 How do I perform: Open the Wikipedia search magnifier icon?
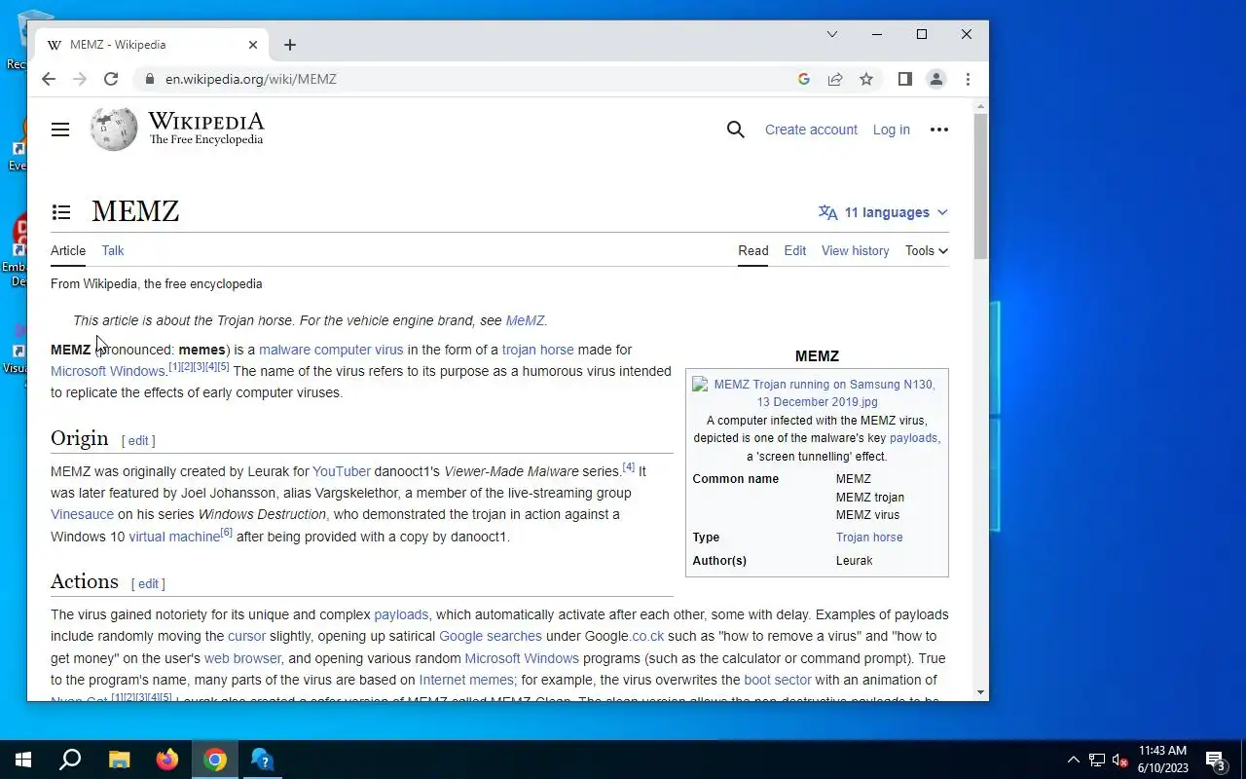(736, 130)
